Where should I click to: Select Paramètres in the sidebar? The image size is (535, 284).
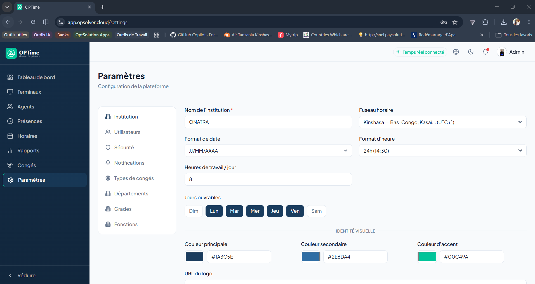(x=45, y=180)
